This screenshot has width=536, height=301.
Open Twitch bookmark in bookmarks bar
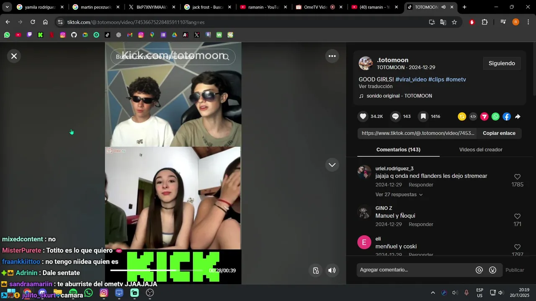coord(29,35)
